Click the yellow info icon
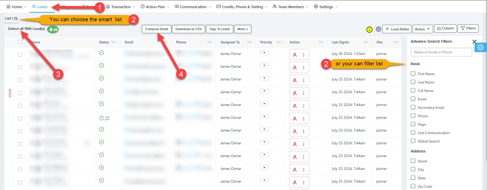 click(x=369, y=30)
